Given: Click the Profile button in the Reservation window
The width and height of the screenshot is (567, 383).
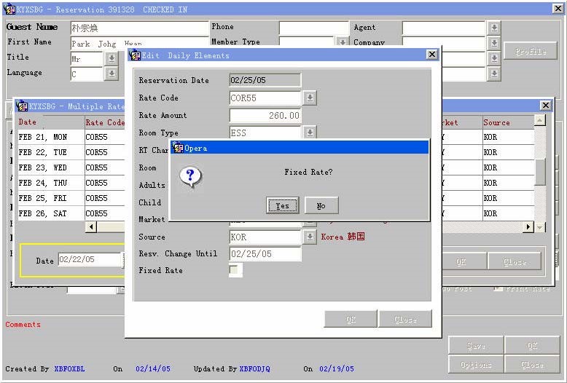Looking at the screenshot, I should (531, 52).
